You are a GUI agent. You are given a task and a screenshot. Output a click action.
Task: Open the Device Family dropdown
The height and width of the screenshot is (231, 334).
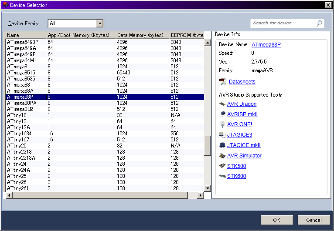click(x=100, y=23)
